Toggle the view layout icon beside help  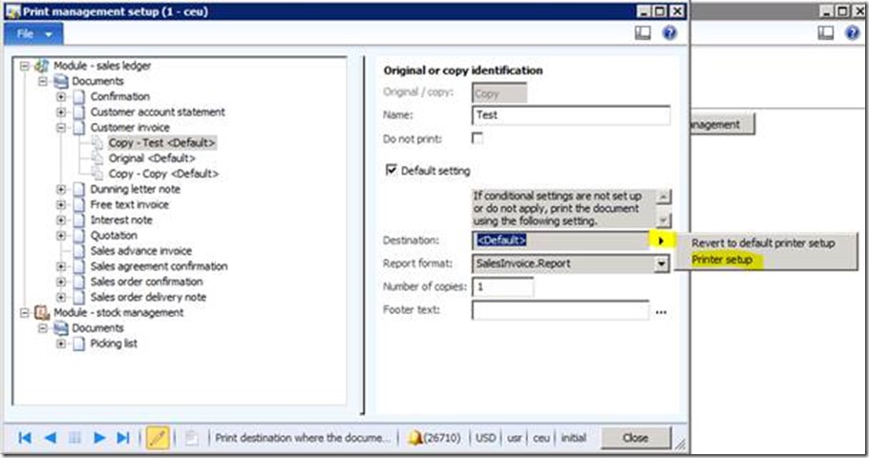[643, 33]
